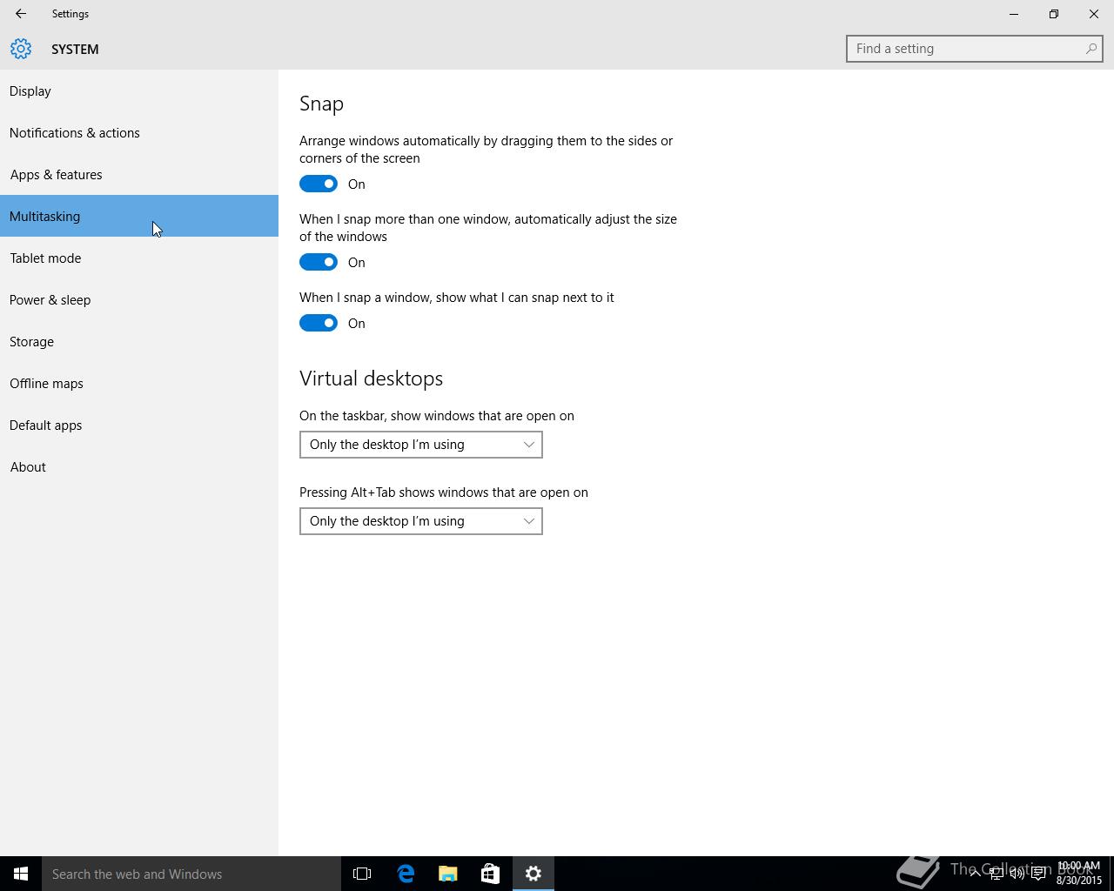Select the Multitasking category
This screenshot has width=1114, height=891.
(x=139, y=216)
